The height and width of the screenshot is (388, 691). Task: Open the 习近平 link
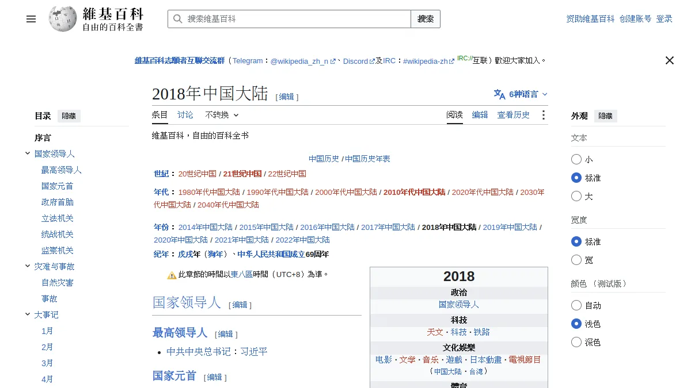point(254,352)
